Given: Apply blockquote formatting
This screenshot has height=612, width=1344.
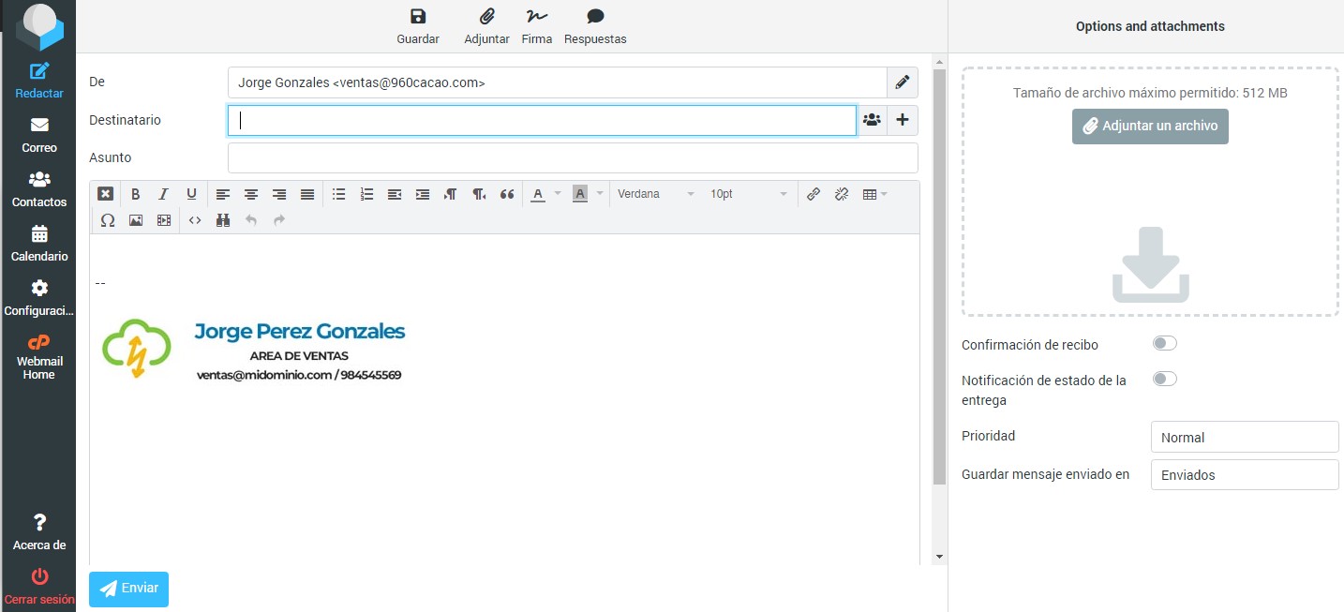Looking at the screenshot, I should click(507, 194).
